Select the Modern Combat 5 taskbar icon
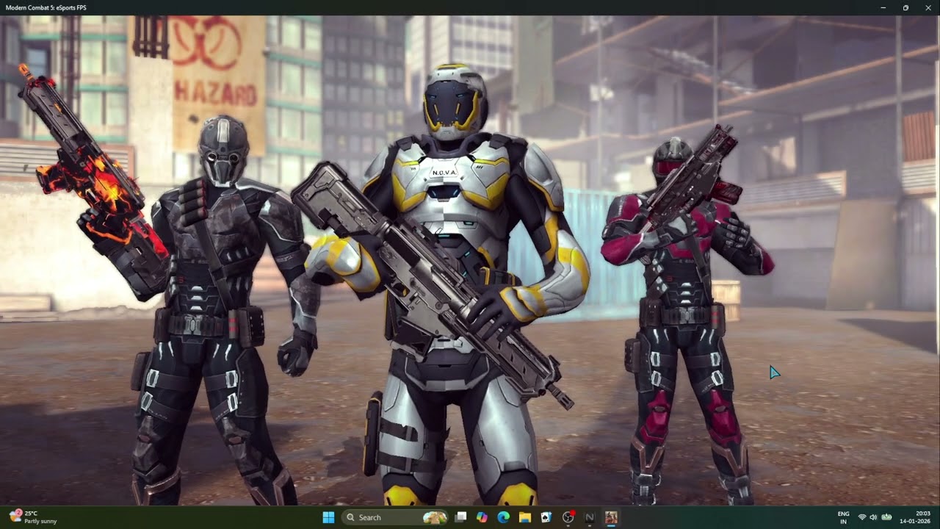The image size is (940, 529). 610,517
